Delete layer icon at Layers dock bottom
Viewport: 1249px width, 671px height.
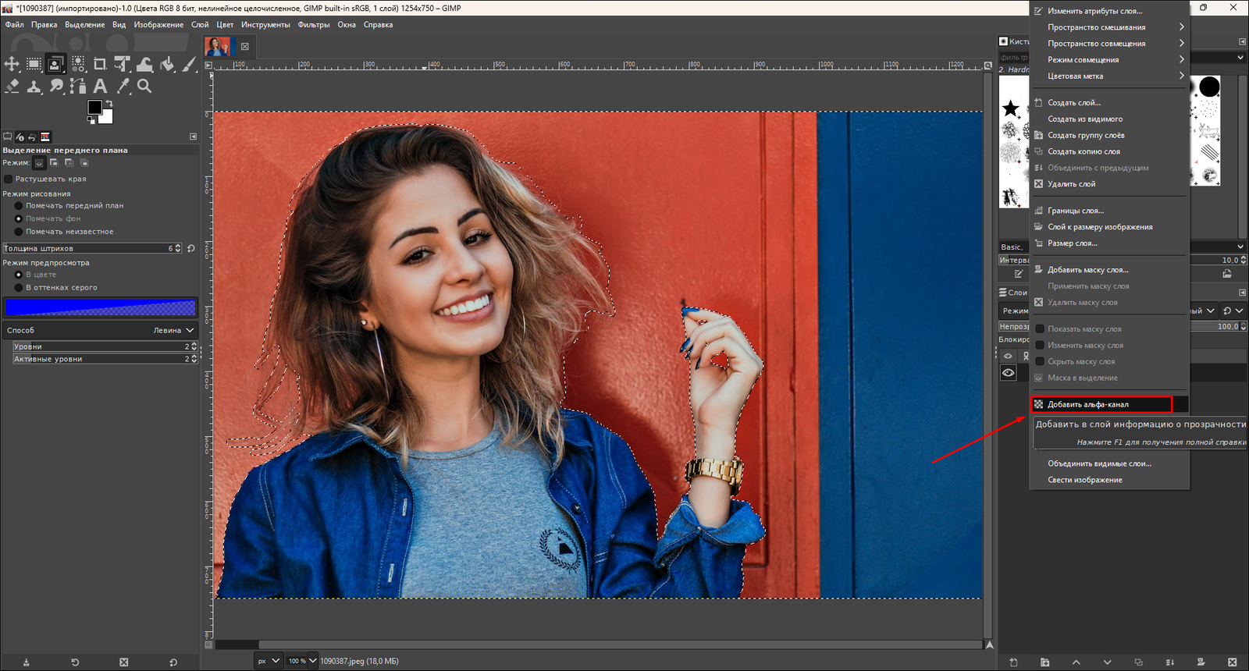point(1232,662)
